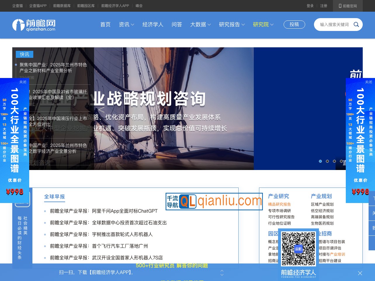
Task: Dismiss the bottom APP download banner
Action: click(x=360, y=273)
